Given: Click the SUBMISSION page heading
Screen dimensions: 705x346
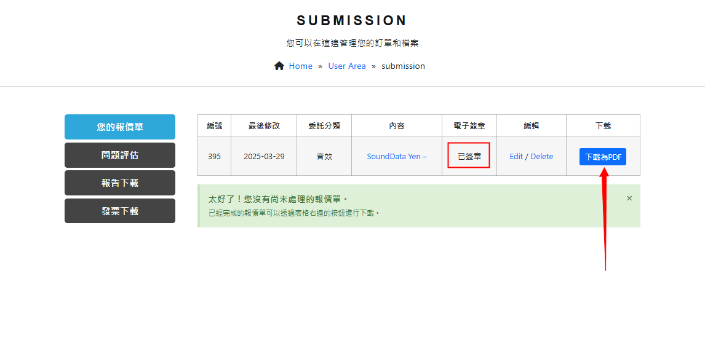Looking at the screenshot, I should 352,20.
